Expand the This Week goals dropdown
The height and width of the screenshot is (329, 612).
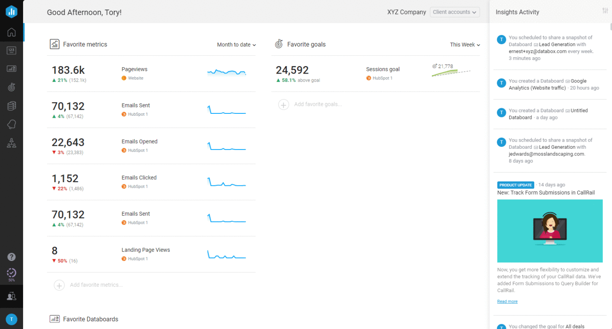click(465, 45)
